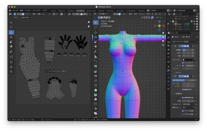This screenshot has height=131, width=207.
Task: Toggle 3D collection visibility eye in outliner
Action: [x=194, y=21]
